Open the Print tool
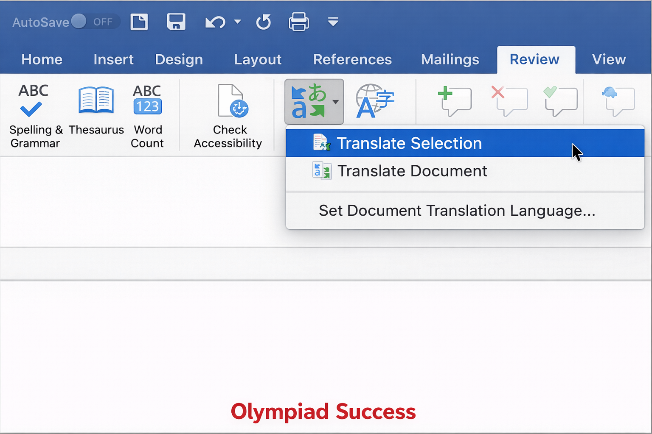This screenshot has width=652, height=434. tap(298, 21)
